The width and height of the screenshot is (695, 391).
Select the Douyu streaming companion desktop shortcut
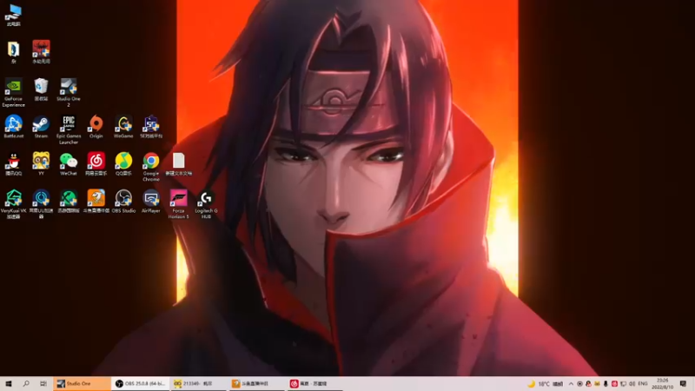pyautogui.click(x=96, y=202)
